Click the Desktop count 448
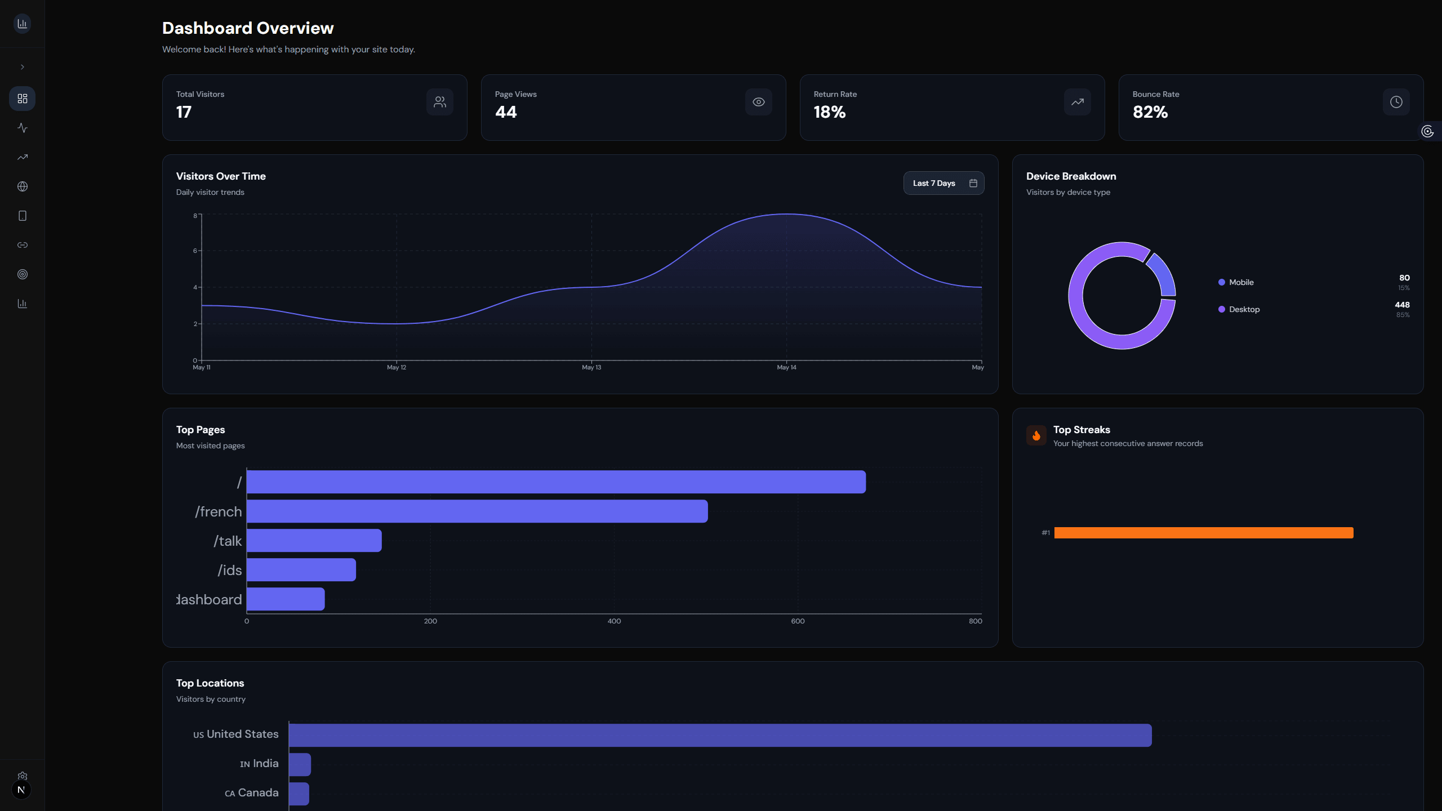This screenshot has width=1442, height=811. pos(1403,305)
